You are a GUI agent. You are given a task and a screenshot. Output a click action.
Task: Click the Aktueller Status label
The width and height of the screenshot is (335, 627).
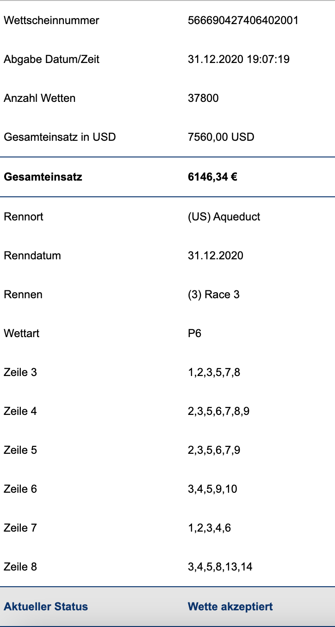(x=46, y=607)
